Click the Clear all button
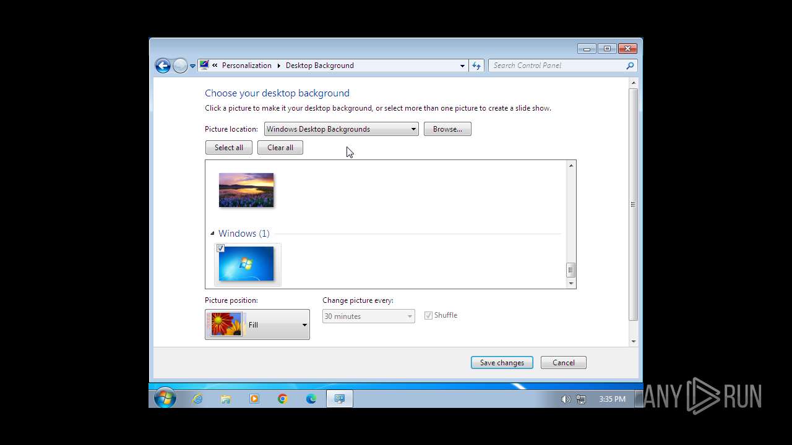 280,148
